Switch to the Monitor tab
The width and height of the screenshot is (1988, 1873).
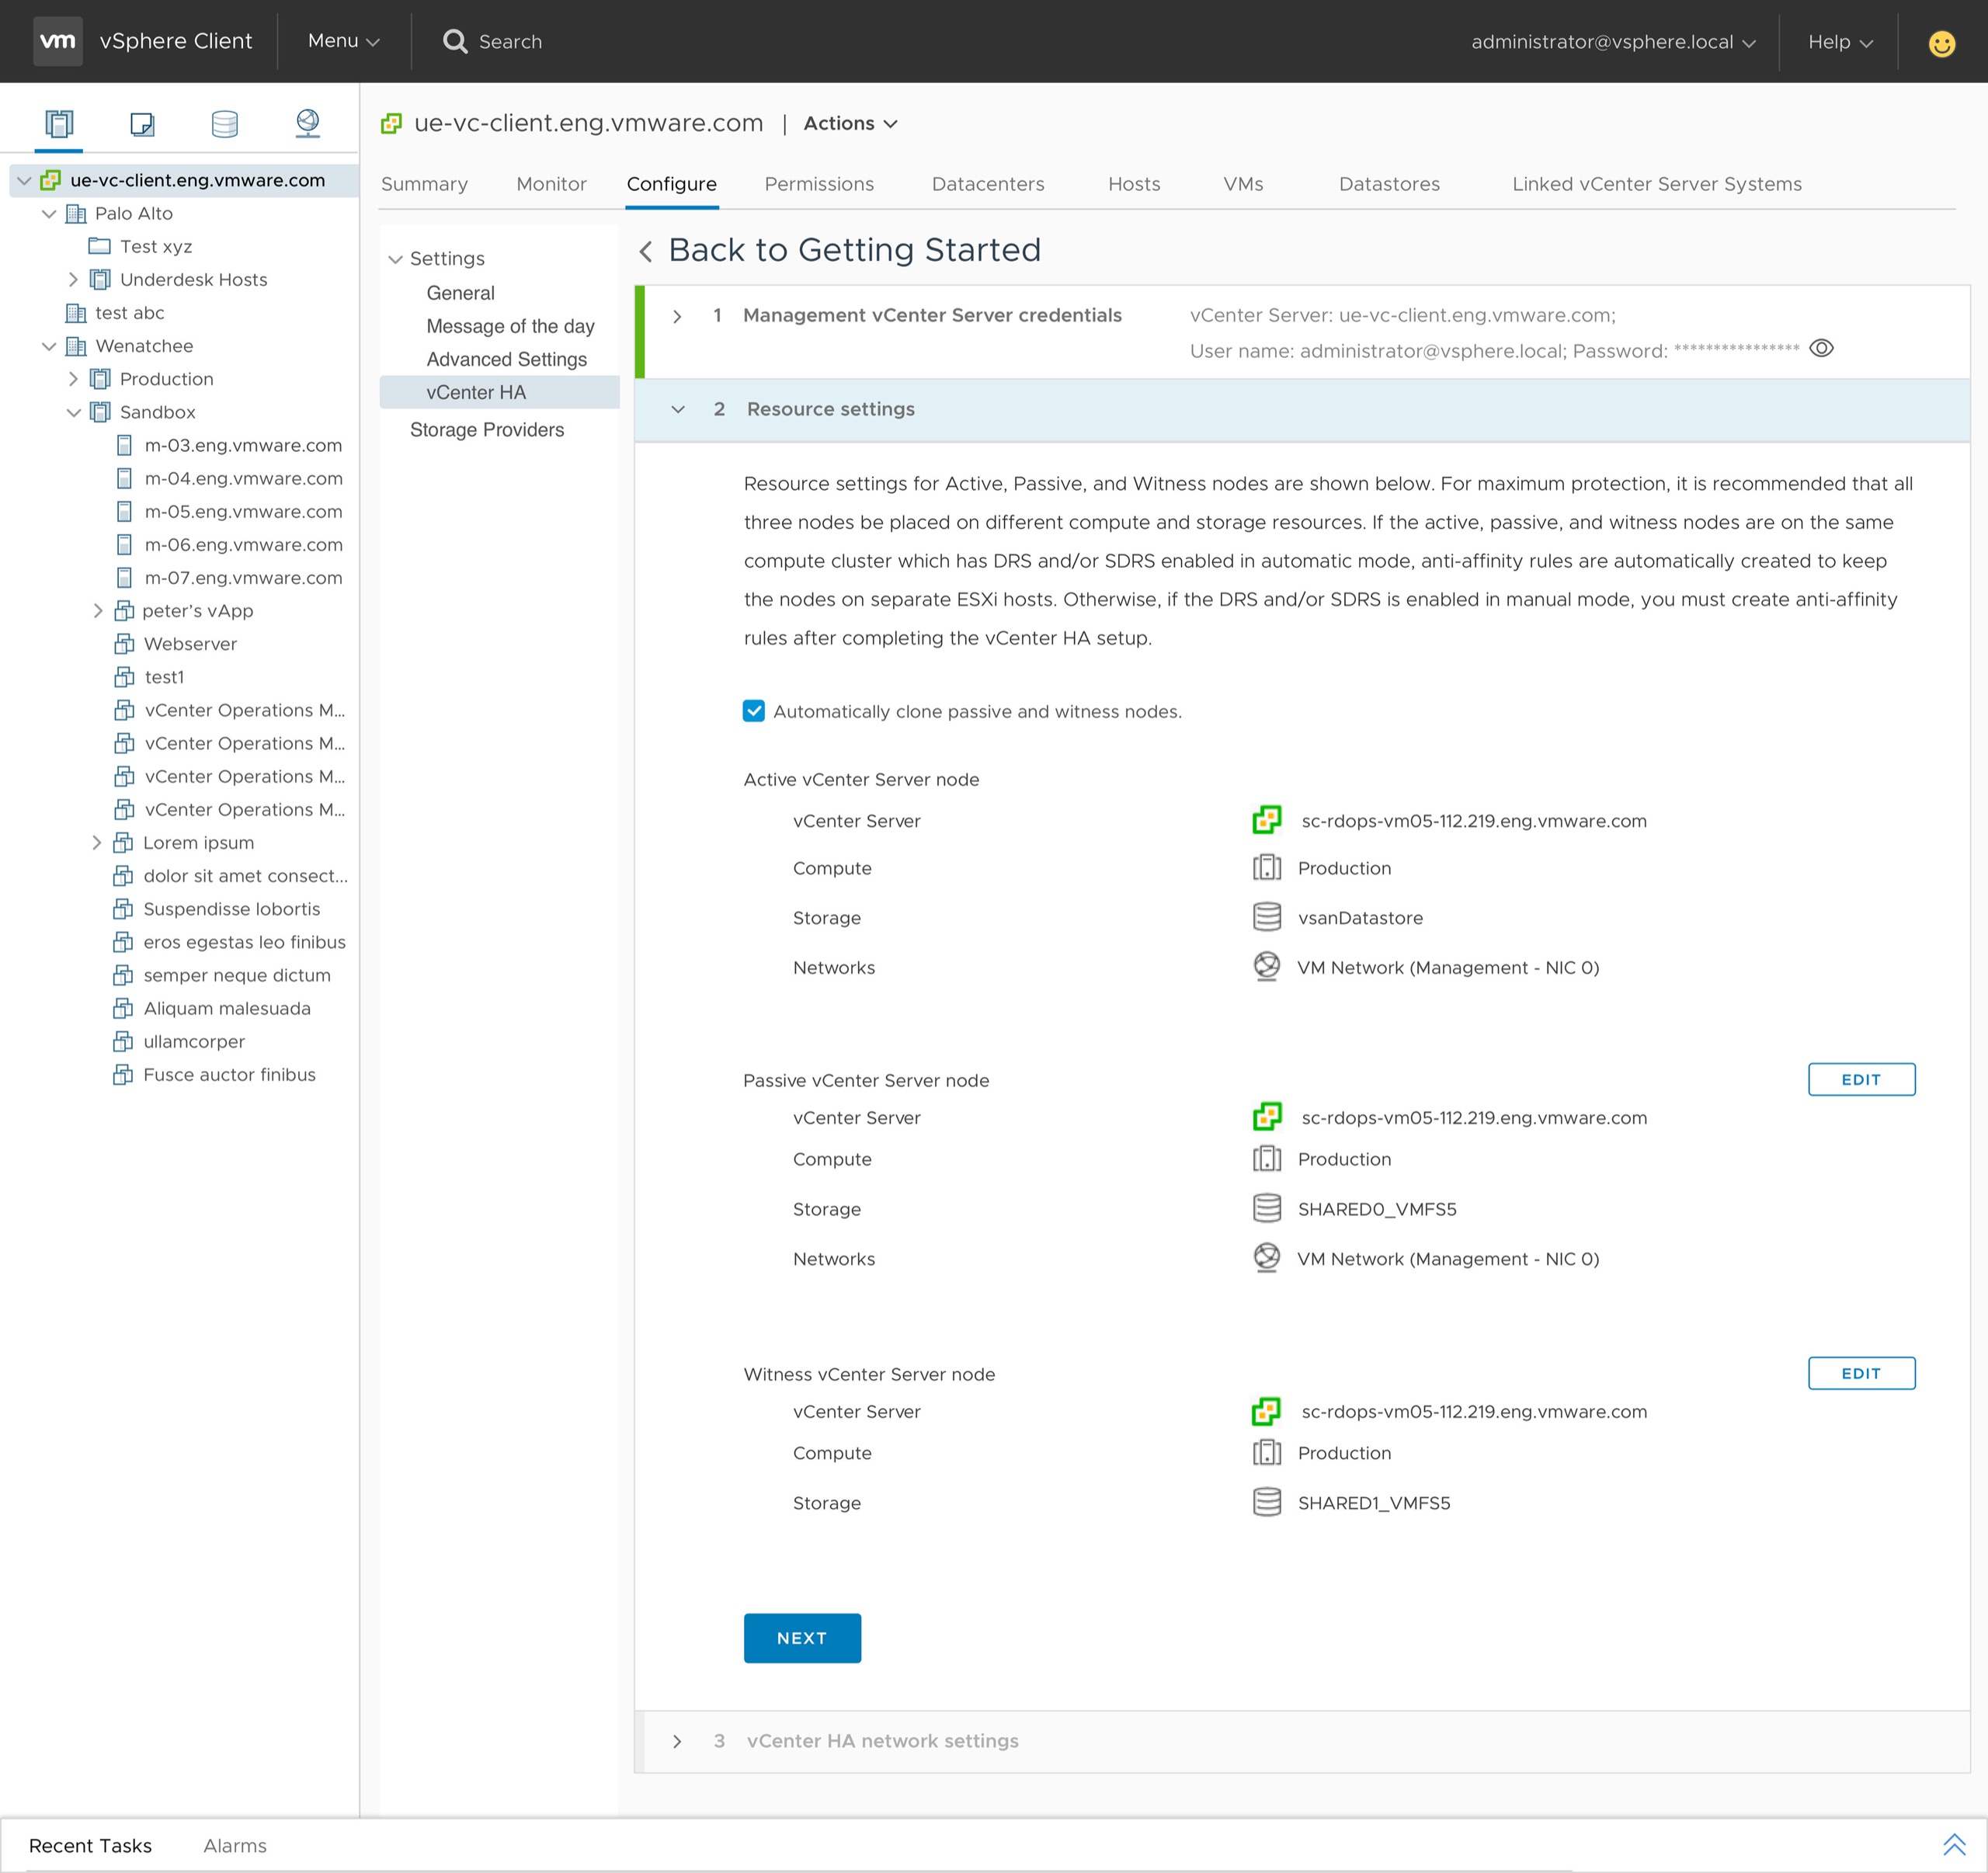pos(552,184)
